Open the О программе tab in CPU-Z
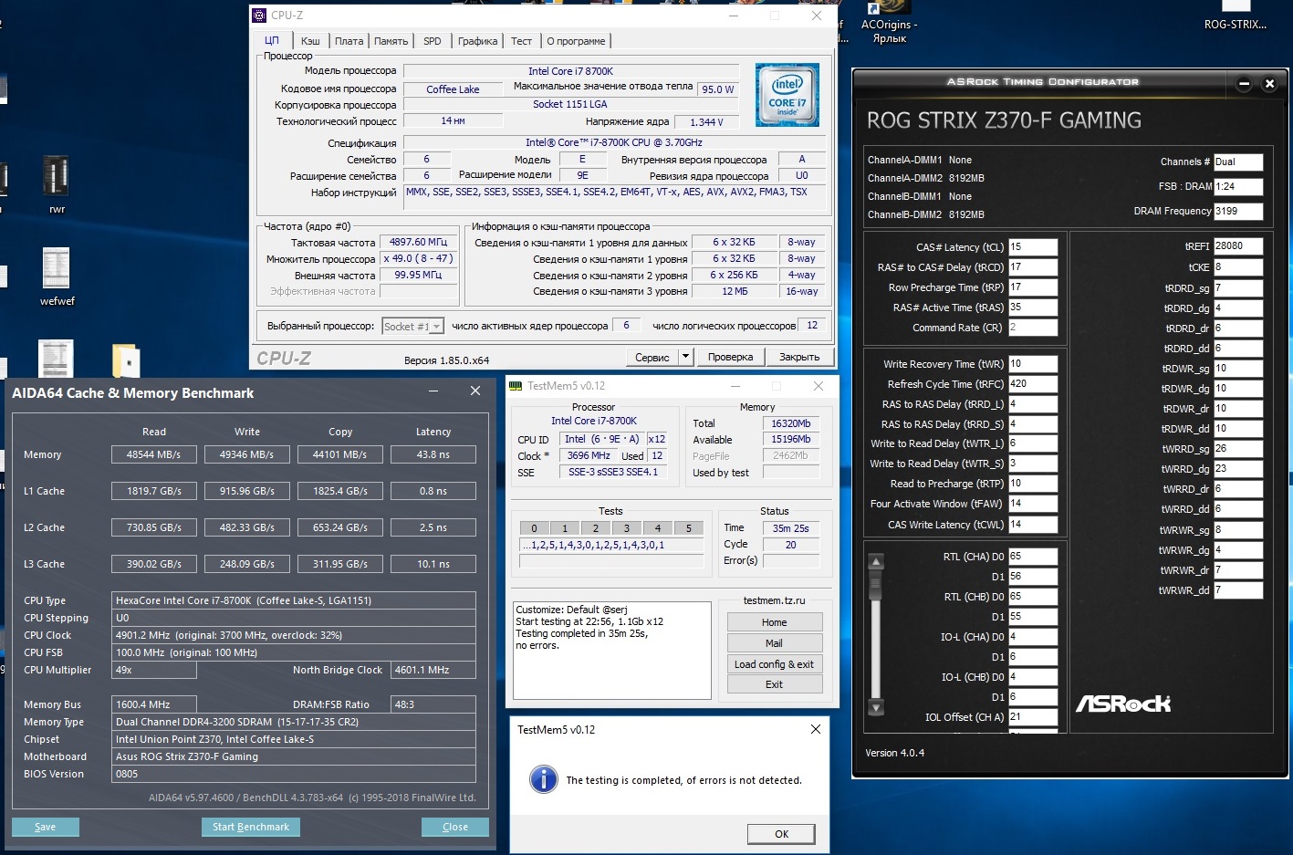This screenshot has height=855, width=1293. click(576, 41)
